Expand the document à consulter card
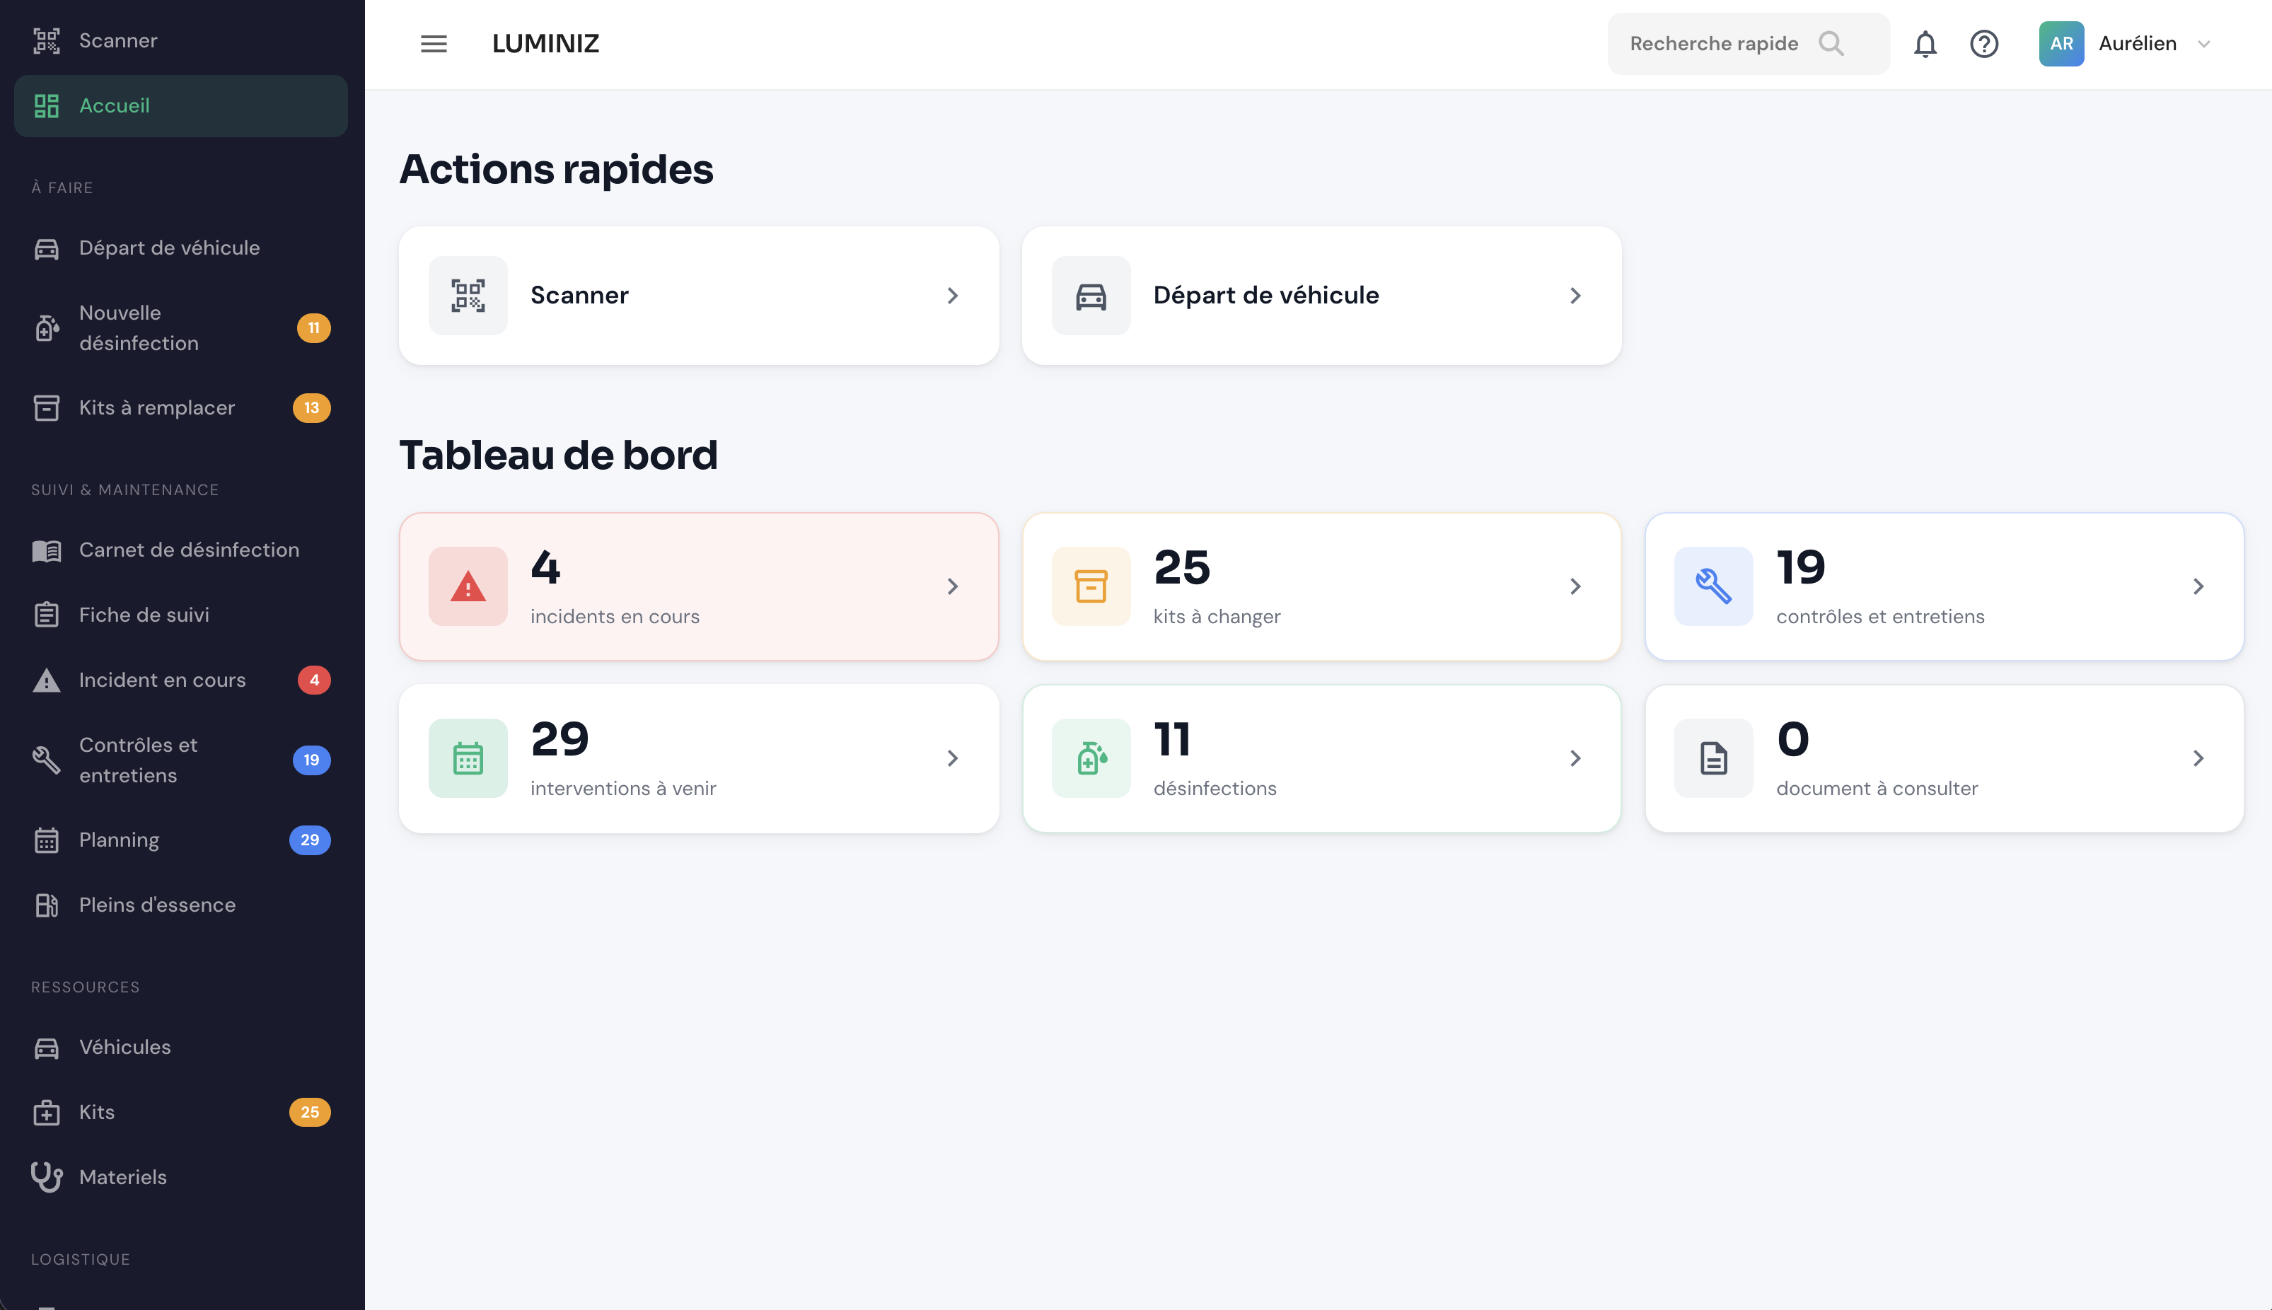Viewport: 2272px width, 1310px height. pos(2198,758)
